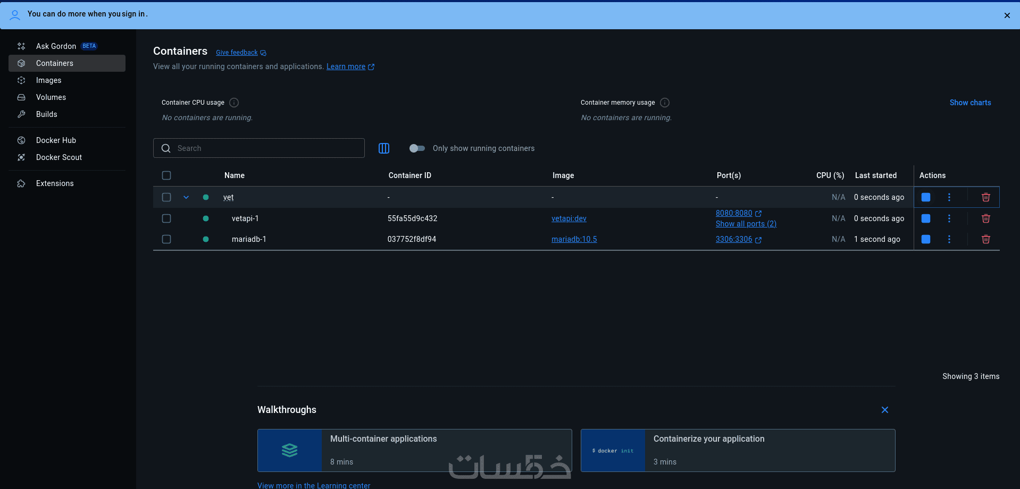The image size is (1020, 489).
Task: Open Extensions in sidebar
Action: coord(67,183)
